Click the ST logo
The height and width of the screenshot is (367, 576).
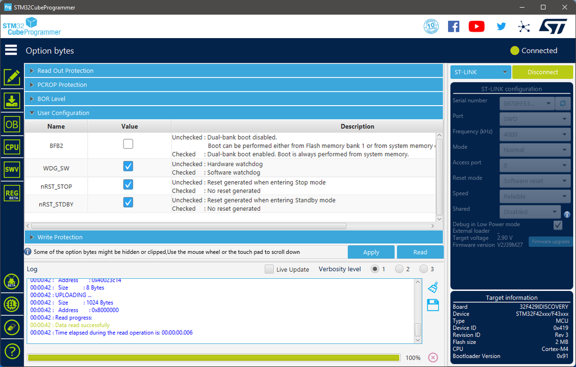click(x=553, y=27)
